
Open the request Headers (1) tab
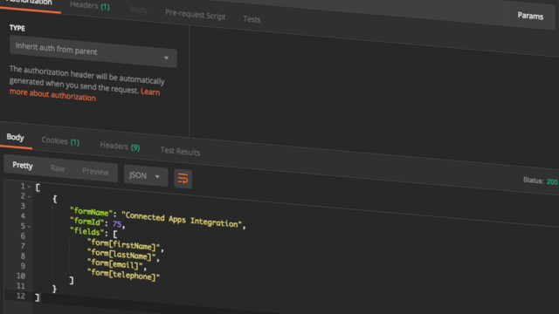[89, 5]
